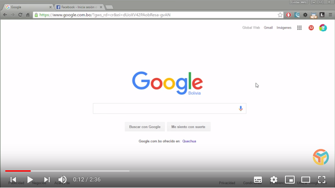The image size is (335, 188).
Task: View the 32 notifications badge
Action: (x=311, y=28)
